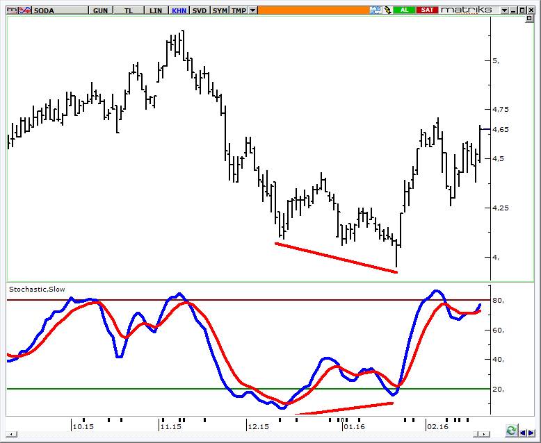Click the 80 stochastic level label
Image resolution: width=541 pixels, height=443 pixels.
click(498, 301)
